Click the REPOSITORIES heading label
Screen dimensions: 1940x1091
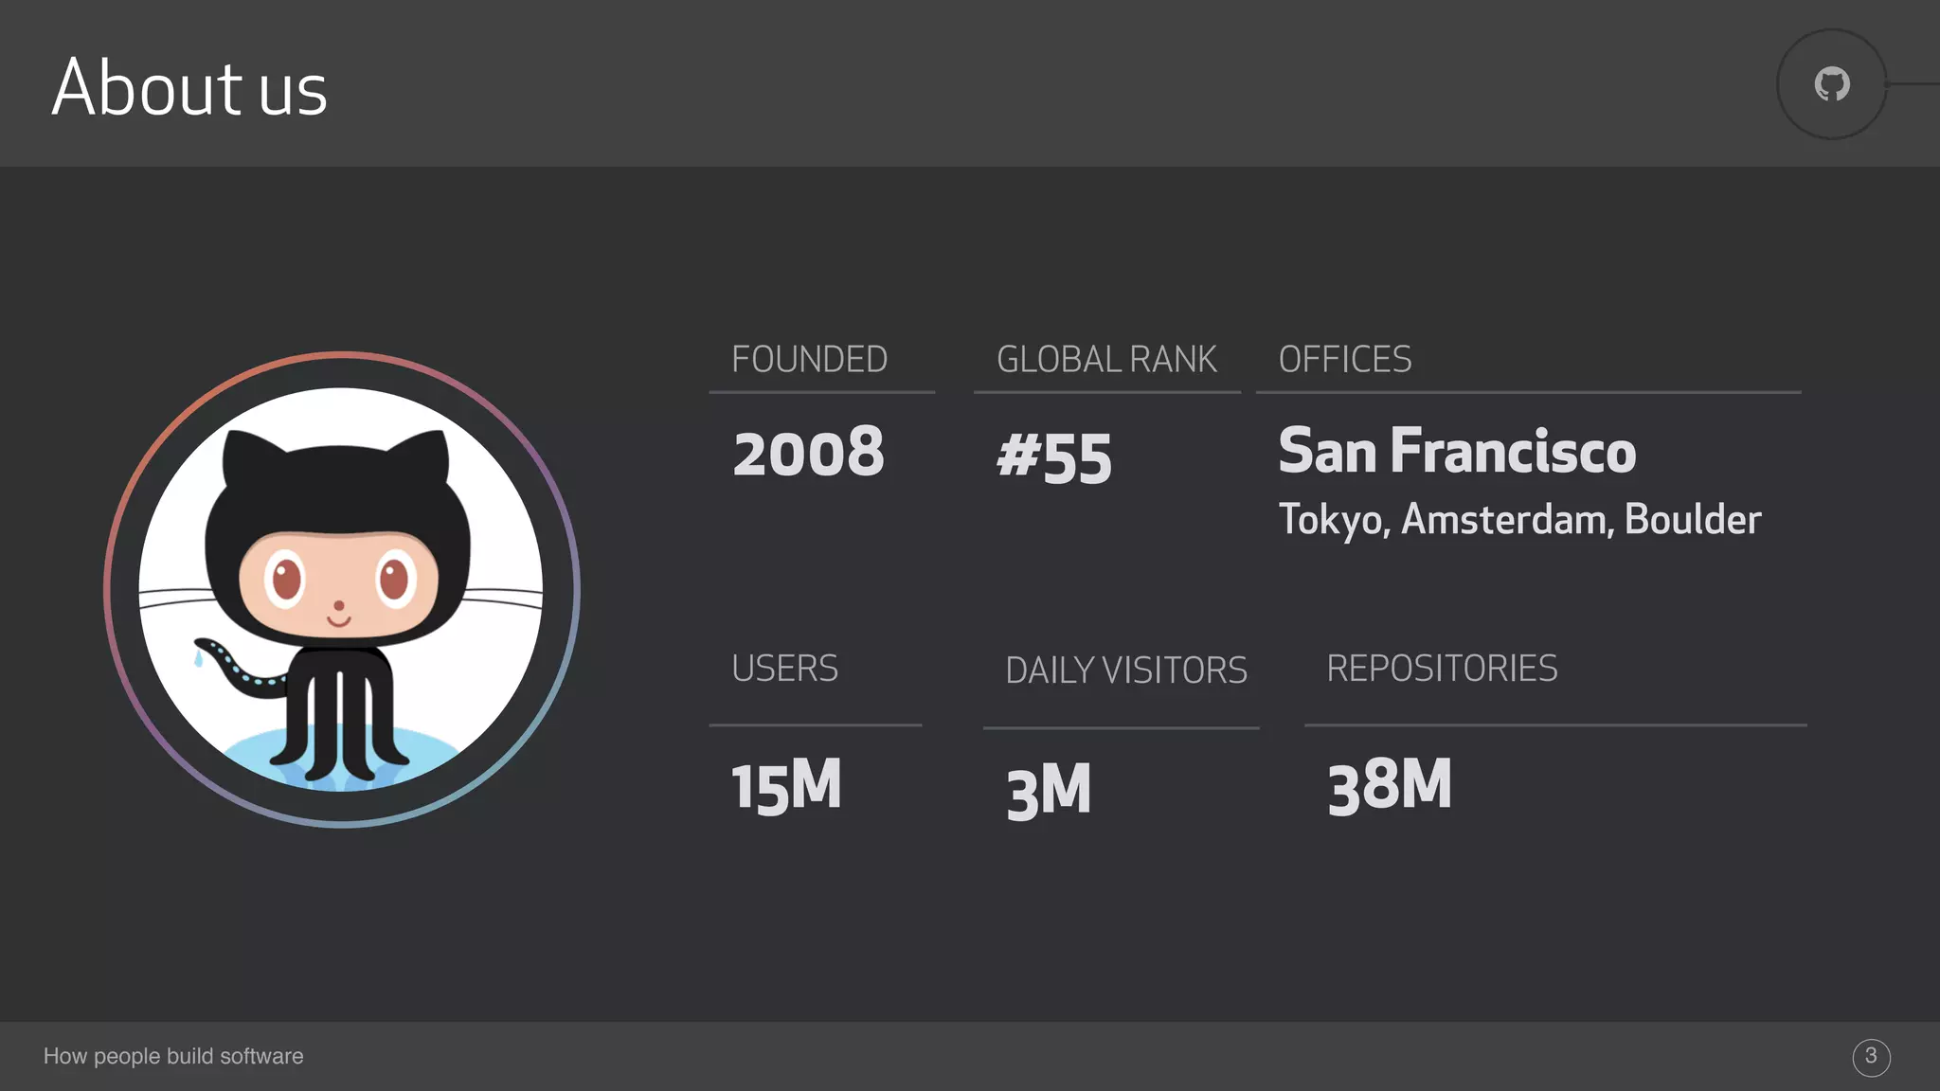pos(1441,669)
